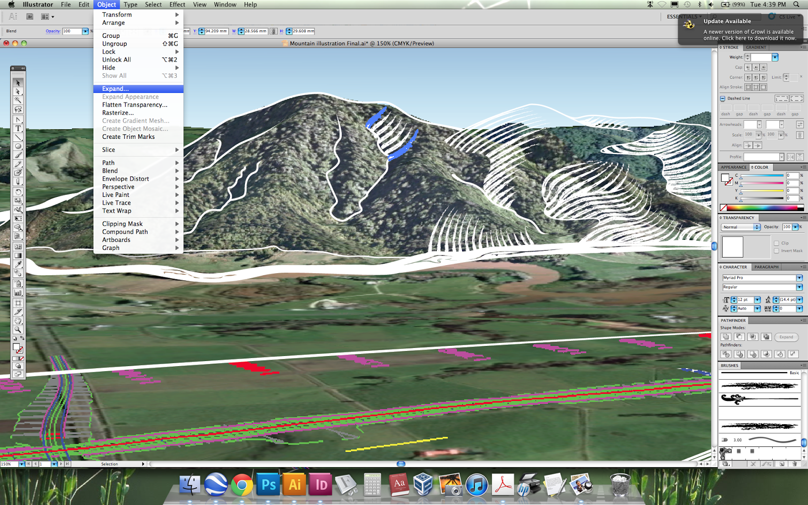Choose Create Trim Marks
This screenshot has height=505, width=808.
(x=138, y=137)
